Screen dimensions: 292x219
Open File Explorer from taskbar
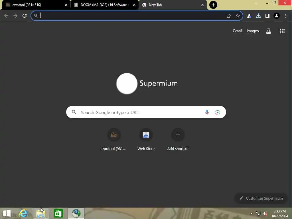(41, 213)
